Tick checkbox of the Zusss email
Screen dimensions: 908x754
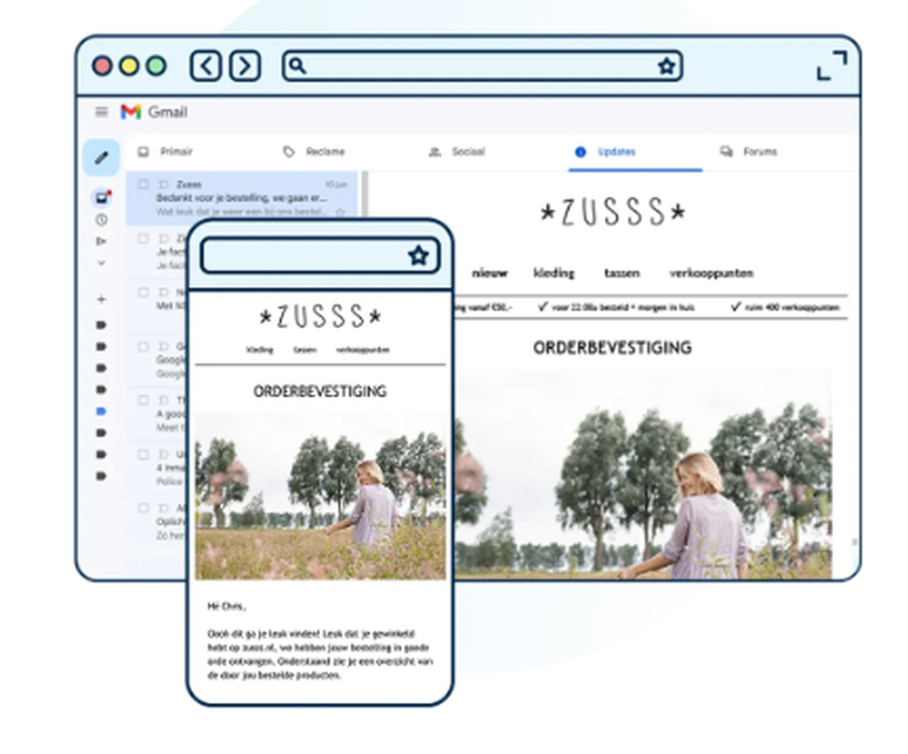pyautogui.click(x=143, y=184)
